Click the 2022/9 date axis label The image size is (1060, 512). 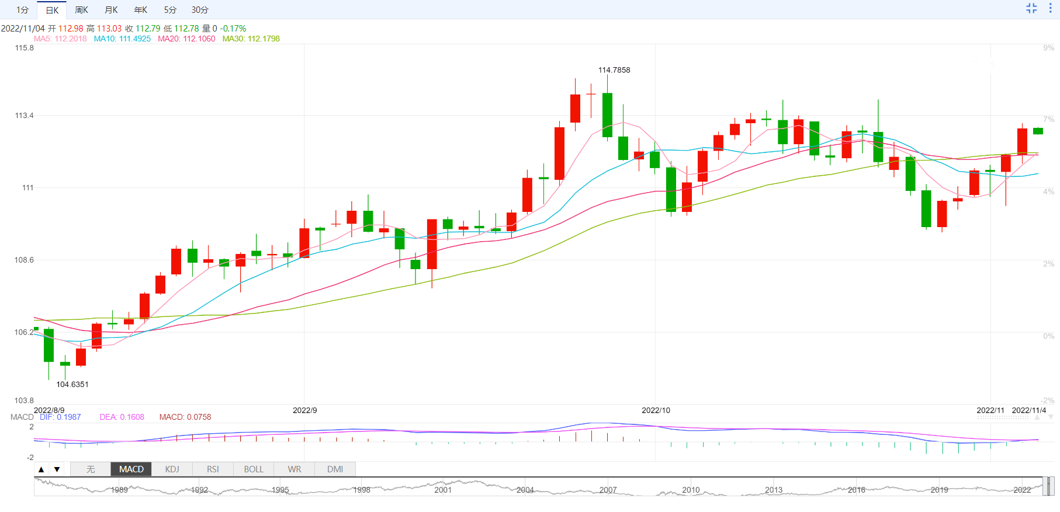point(305,410)
